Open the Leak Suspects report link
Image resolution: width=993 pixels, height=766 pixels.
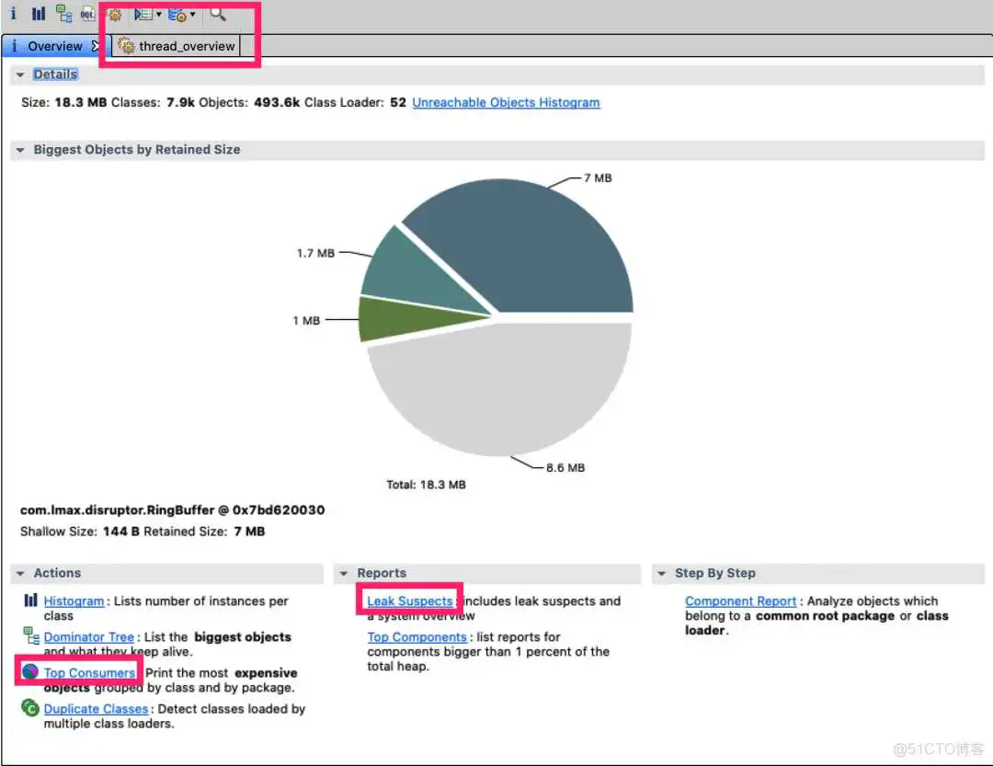(x=409, y=601)
